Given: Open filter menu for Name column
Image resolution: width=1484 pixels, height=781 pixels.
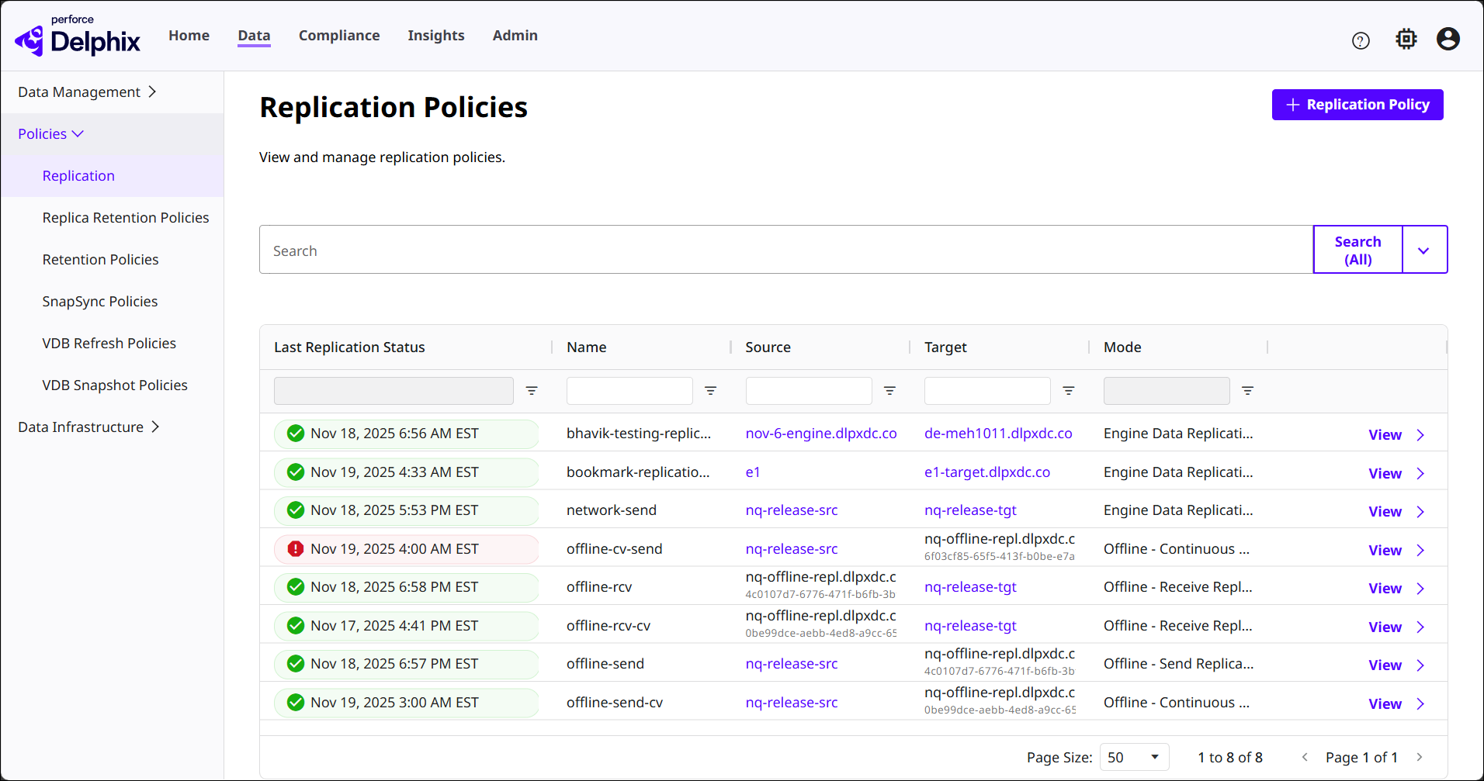Looking at the screenshot, I should [710, 391].
